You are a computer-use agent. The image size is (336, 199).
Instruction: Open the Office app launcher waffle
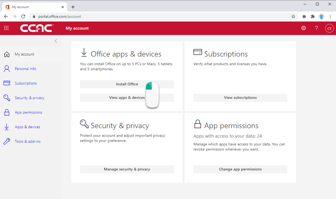[6, 28]
